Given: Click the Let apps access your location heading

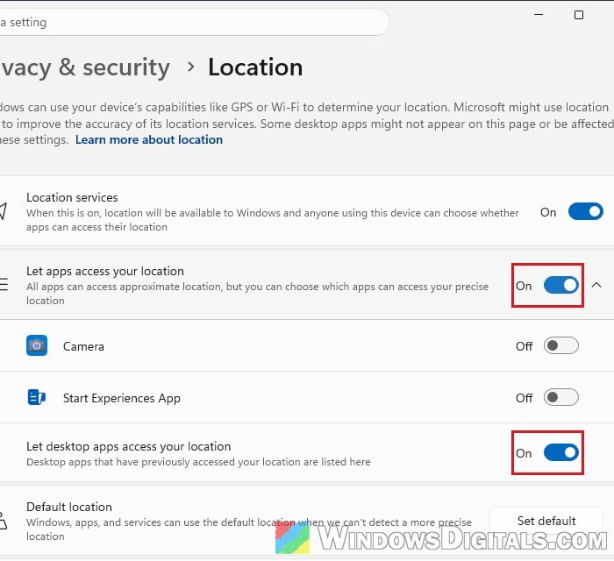Looking at the screenshot, I should tap(105, 271).
